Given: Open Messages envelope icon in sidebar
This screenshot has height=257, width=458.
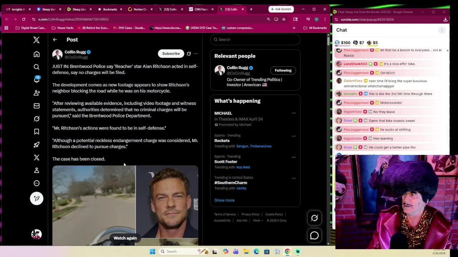Looking at the screenshot, I should coord(36,106).
